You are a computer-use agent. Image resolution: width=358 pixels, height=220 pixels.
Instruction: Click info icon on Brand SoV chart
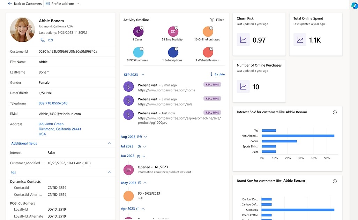tap(335, 181)
